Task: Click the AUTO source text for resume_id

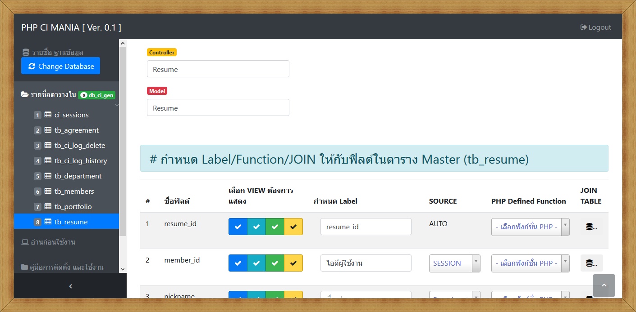Action: [438, 223]
